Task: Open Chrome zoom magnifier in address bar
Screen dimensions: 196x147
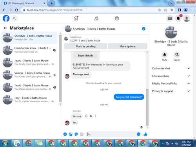Action: click(160, 10)
